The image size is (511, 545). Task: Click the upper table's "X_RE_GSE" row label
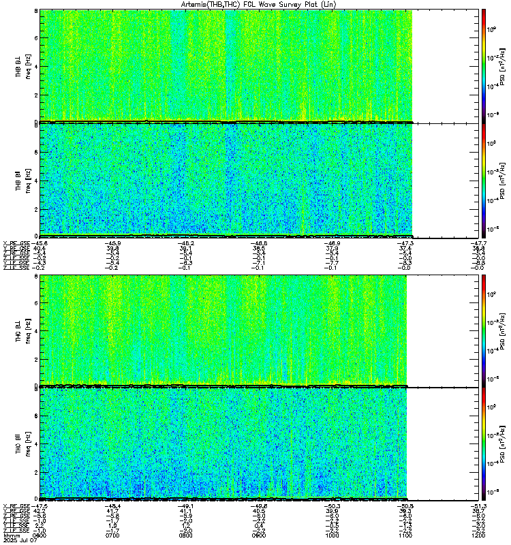(16, 243)
